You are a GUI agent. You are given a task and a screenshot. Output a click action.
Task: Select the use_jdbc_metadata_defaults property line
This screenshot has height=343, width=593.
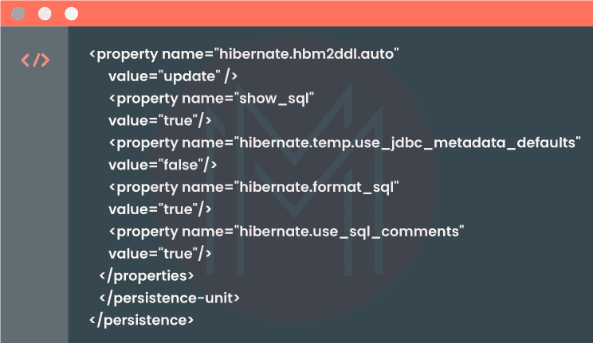point(344,142)
